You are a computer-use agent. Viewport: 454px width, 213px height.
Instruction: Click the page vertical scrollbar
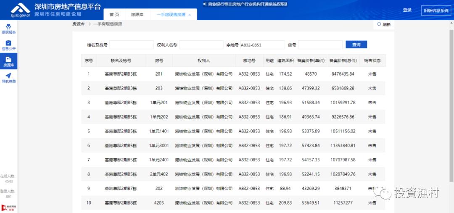pos(451,105)
